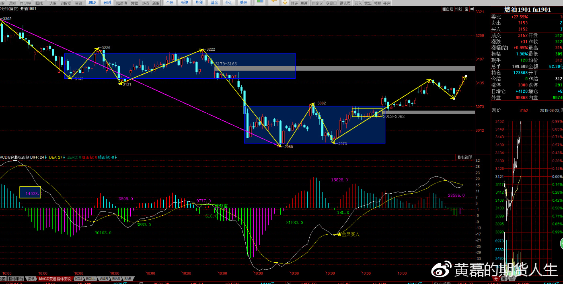563x284 pixels.
Task: Switch to 板块 sector section
Action: coord(185,3)
